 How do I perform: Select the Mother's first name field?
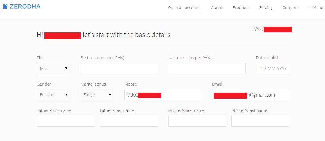[x=197, y=121]
